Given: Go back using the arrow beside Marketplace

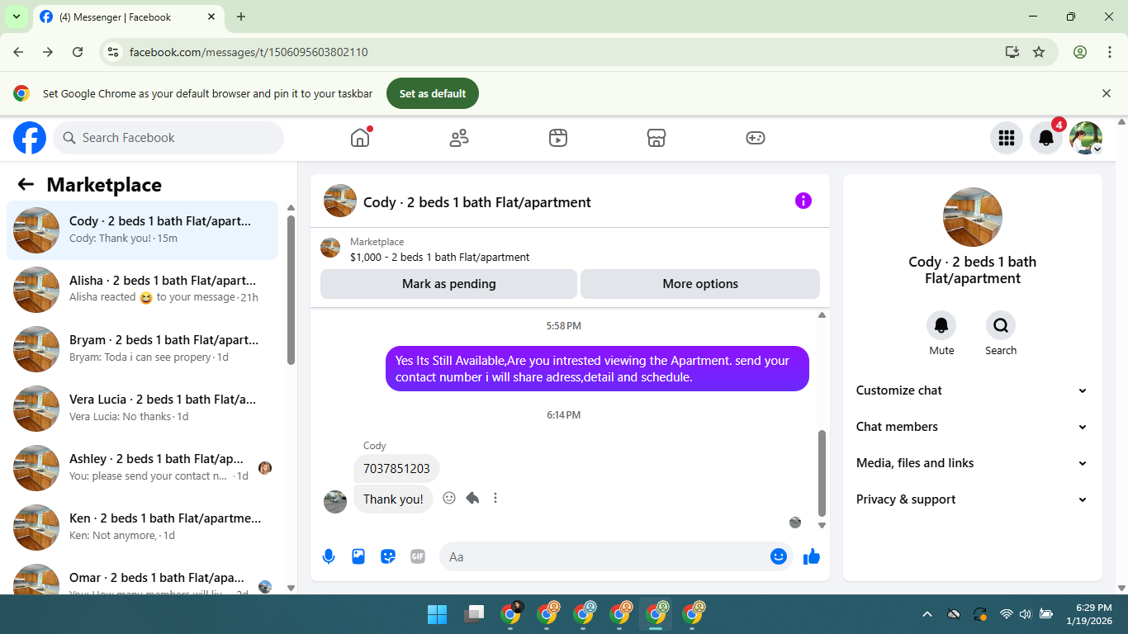Looking at the screenshot, I should click(26, 185).
